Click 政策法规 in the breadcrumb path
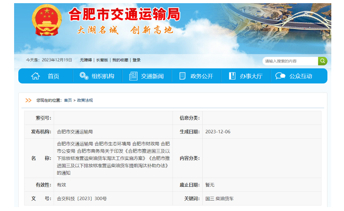This screenshot has height=211, width=344. pos(85,101)
